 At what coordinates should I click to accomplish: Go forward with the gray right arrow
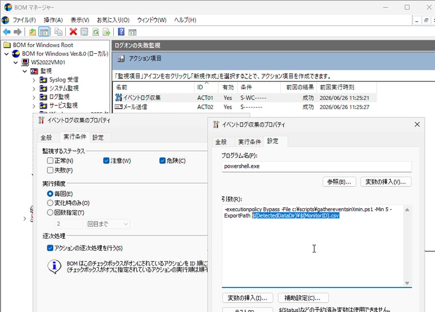coord(18,32)
